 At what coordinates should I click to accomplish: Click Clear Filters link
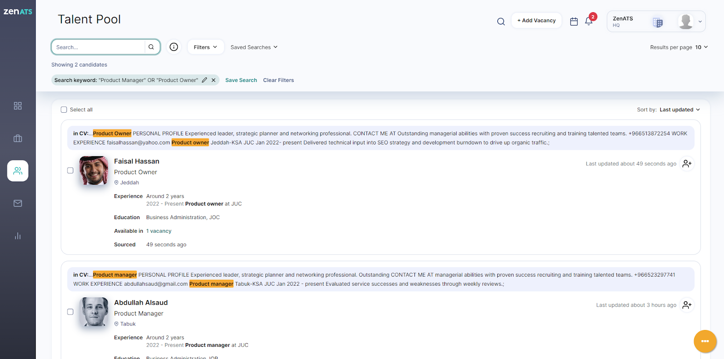[278, 80]
